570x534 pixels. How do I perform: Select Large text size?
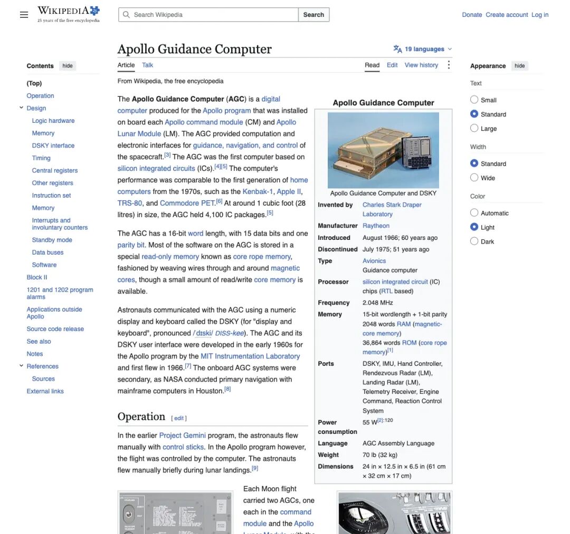(474, 128)
